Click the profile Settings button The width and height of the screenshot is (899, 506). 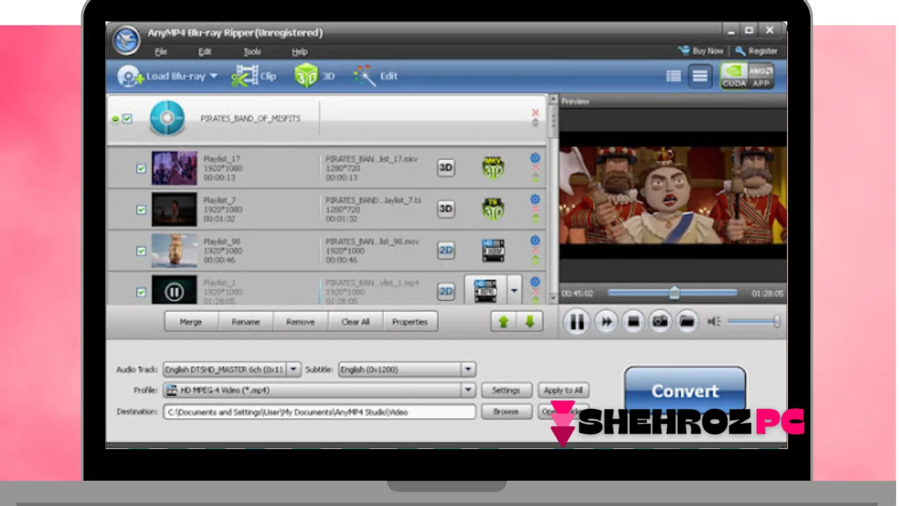pyautogui.click(x=506, y=390)
